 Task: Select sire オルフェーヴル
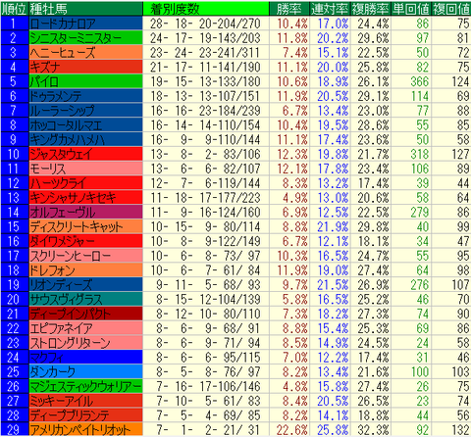click(x=85, y=212)
